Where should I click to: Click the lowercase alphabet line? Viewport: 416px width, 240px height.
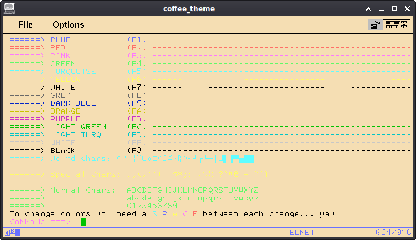pyautogui.click(x=193, y=198)
